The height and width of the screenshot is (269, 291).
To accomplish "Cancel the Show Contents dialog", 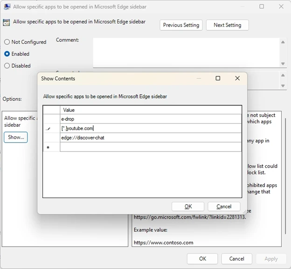I will click(x=224, y=207).
